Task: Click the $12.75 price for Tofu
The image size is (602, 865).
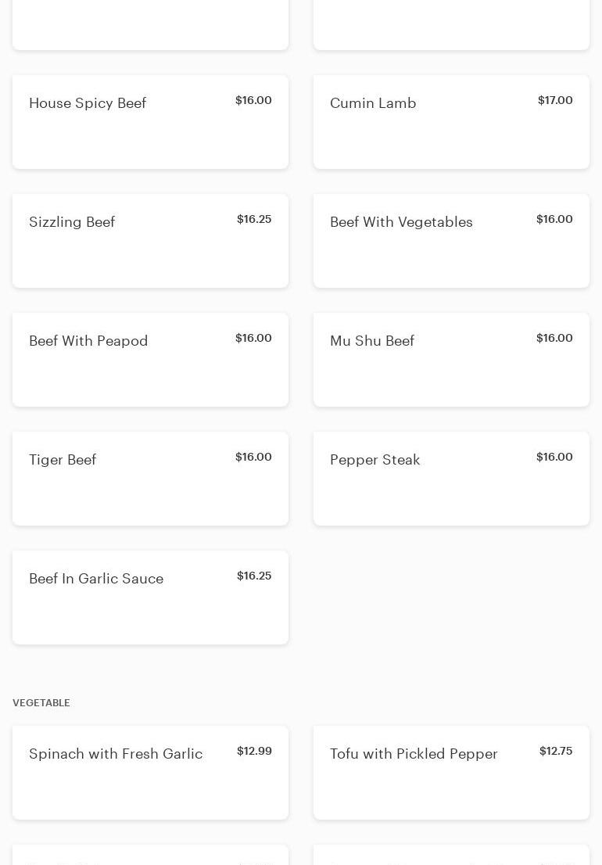Action: coord(556,751)
